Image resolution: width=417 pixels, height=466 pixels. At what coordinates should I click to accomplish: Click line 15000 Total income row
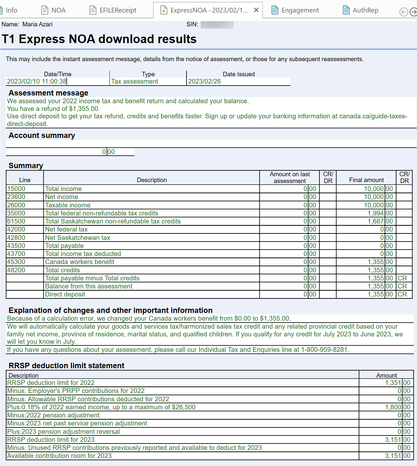coord(209,189)
